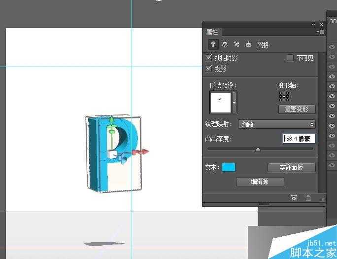
Task: Click the 编辑源 button
Action: tap(260, 182)
